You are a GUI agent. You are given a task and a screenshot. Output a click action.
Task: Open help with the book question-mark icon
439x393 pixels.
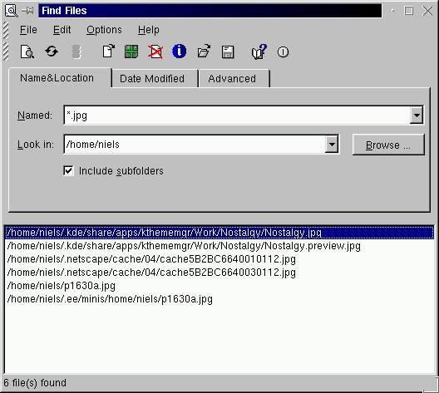(x=259, y=52)
